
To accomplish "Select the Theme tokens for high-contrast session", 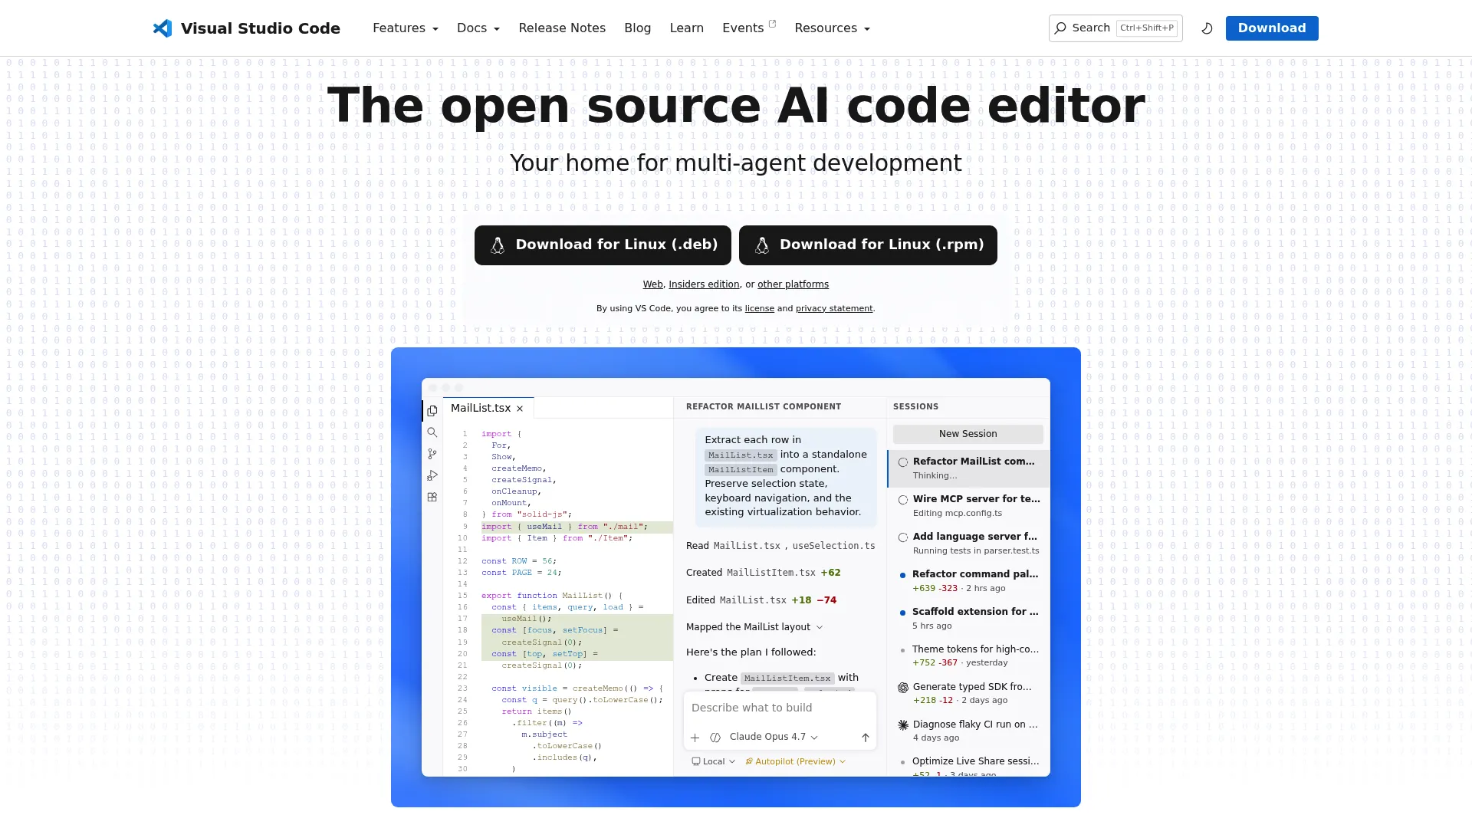I will click(x=968, y=655).
